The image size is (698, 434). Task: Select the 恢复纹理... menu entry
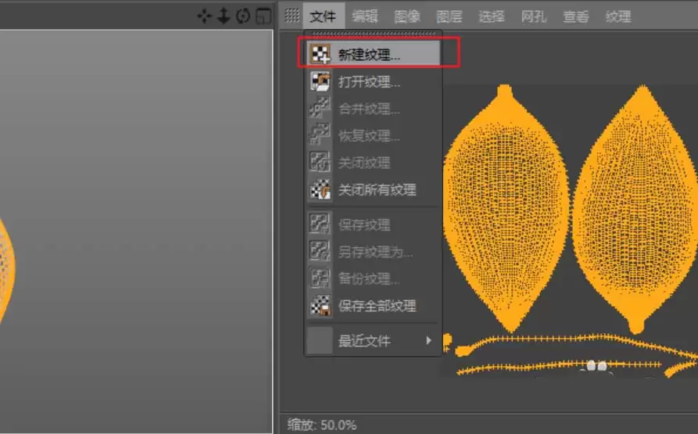click(373, 135)
